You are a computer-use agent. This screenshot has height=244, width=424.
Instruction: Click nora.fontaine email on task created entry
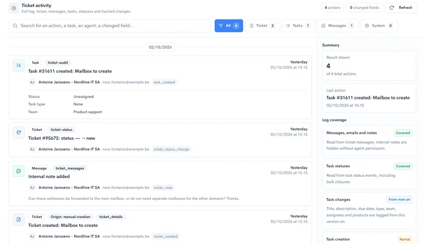tap(126, 83)
